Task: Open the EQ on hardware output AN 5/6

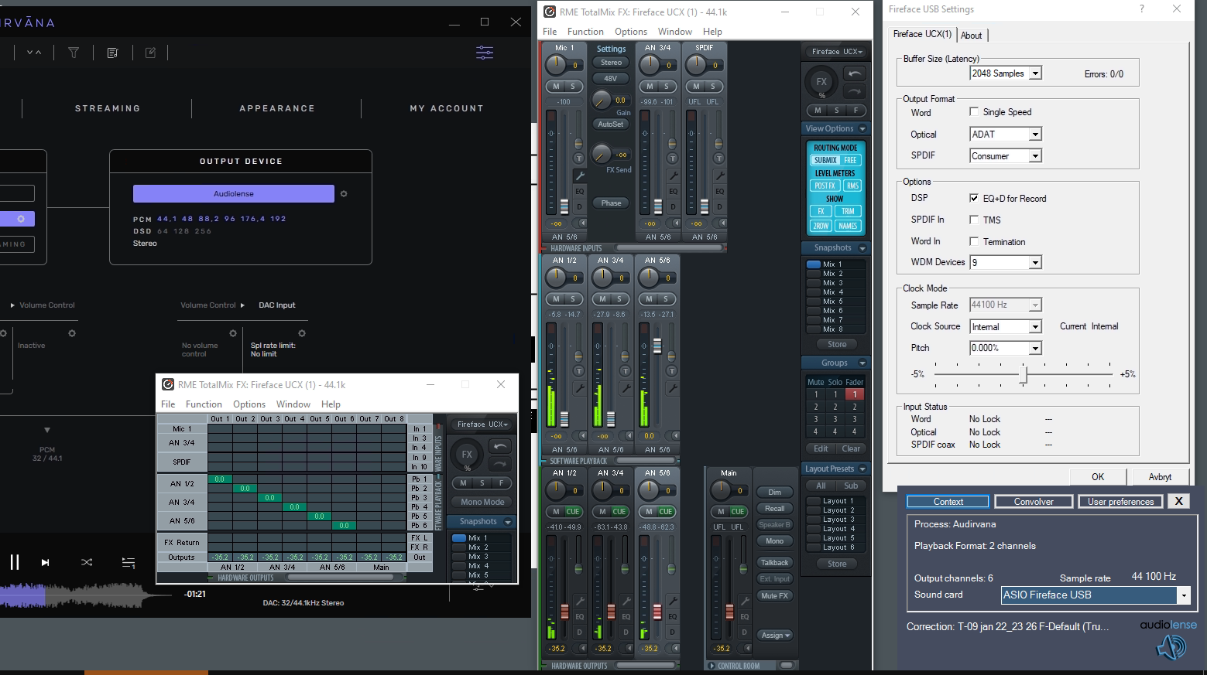Action: [673, 616]
